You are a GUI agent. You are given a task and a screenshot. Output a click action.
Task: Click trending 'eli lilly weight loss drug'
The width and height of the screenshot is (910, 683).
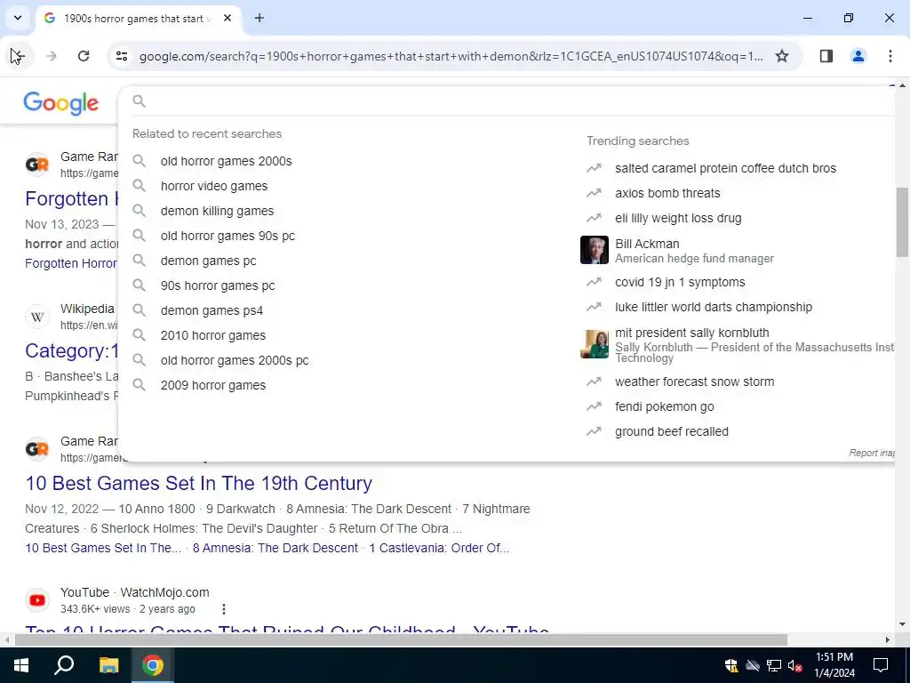678,218
